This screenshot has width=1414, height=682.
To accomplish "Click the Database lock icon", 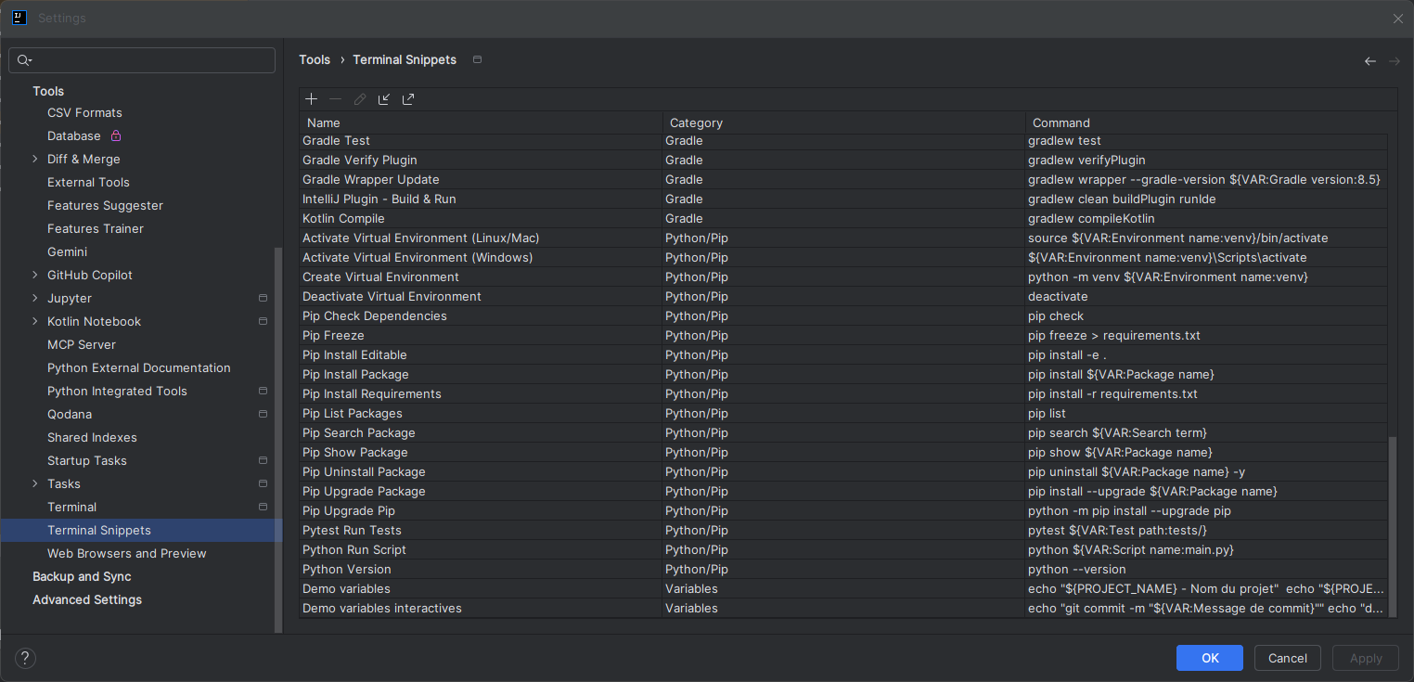I will coord(116,135).
